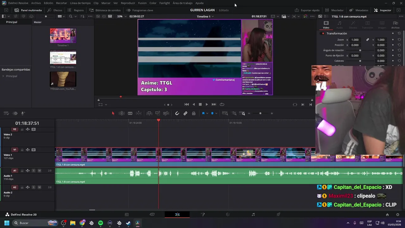This screenshot has height=228, width=405.
Task: Toggle auto track selector on A1
Action: click(28, 171)
